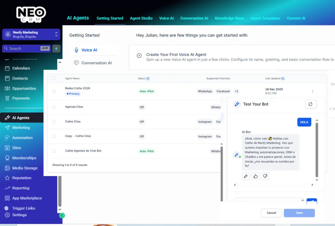The height and width of the screenshot is (226, 335).
Task: Expand the +1 supported channels badge
Action: point(236,91)
